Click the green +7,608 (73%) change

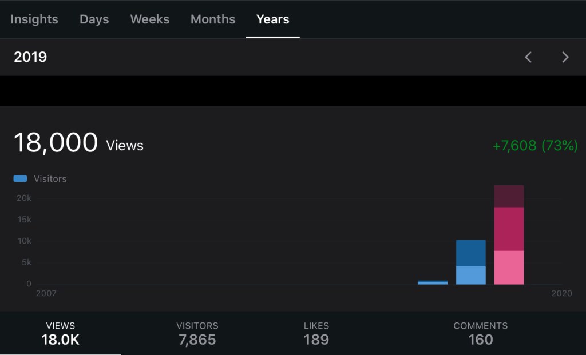(534, 146)
